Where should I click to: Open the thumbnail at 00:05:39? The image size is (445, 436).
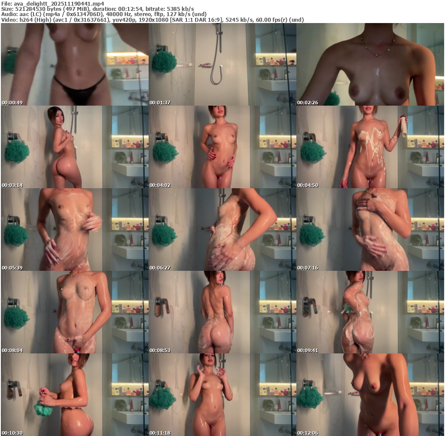74,230
